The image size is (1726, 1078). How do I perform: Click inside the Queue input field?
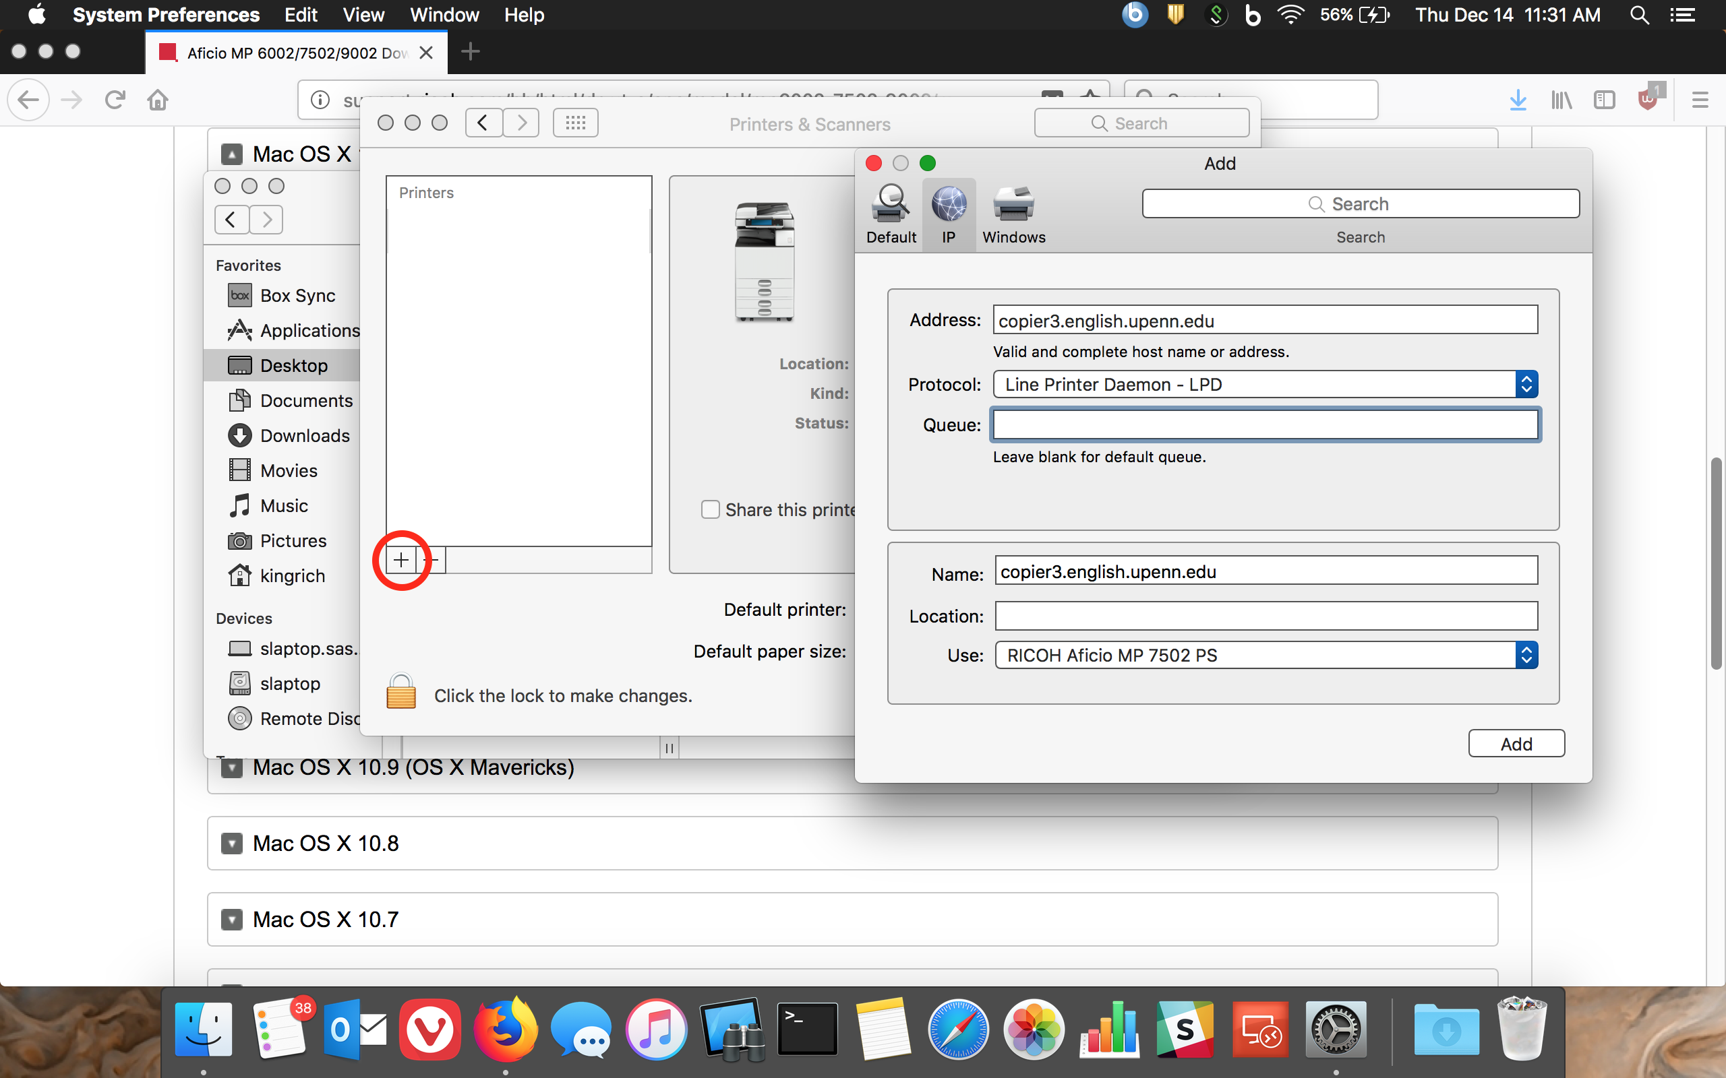1265,424
